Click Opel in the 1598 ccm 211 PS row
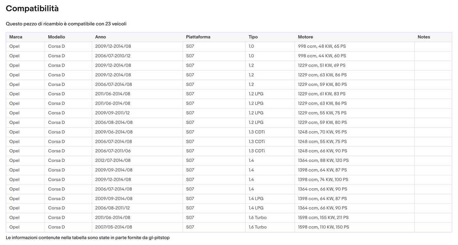Screen dimensions: 458x245 (x=14, y=217)
